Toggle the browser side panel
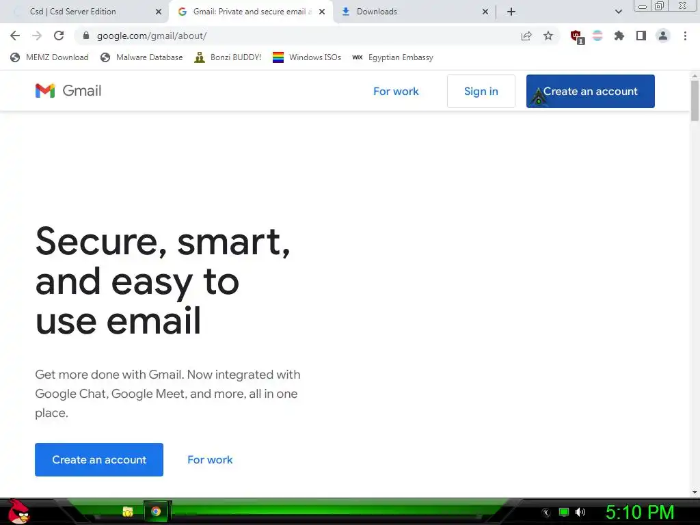Screen dimensions: 700x525 click(641, 36)
